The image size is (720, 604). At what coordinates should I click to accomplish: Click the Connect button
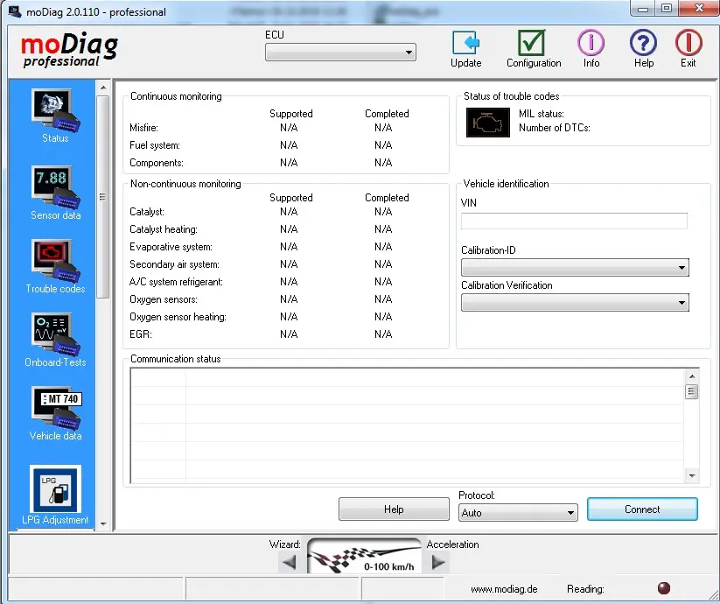click(x=642, y=509)
